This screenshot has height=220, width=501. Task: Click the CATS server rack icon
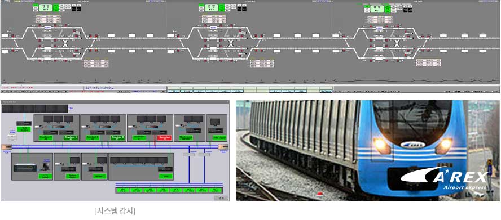25,168
